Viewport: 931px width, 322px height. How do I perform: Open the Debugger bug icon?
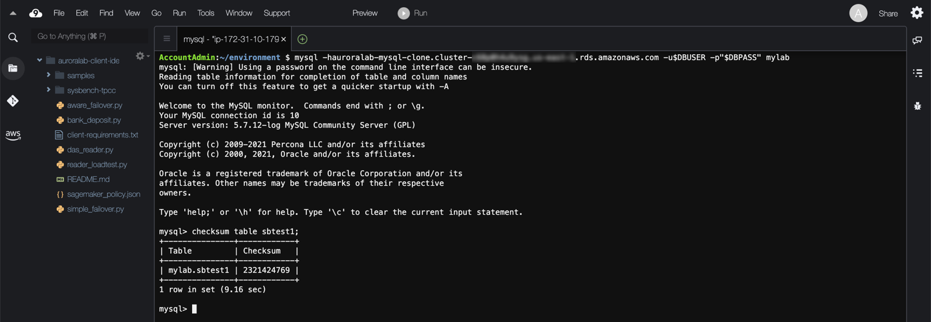click(x=917, y=106)
